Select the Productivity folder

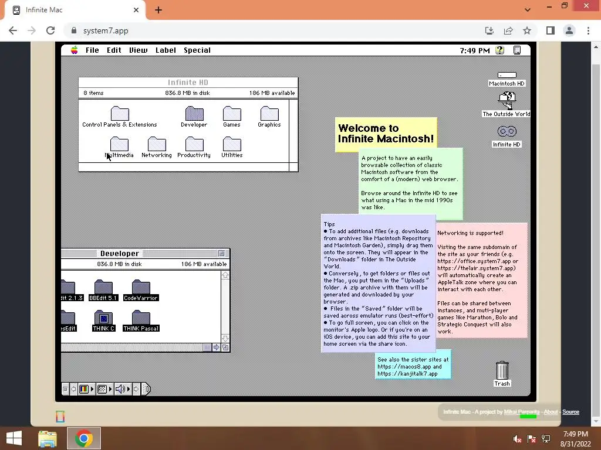(194, 144)
